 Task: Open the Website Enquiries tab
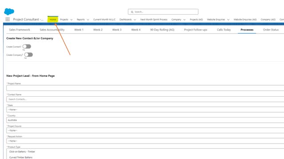point(216,19)
